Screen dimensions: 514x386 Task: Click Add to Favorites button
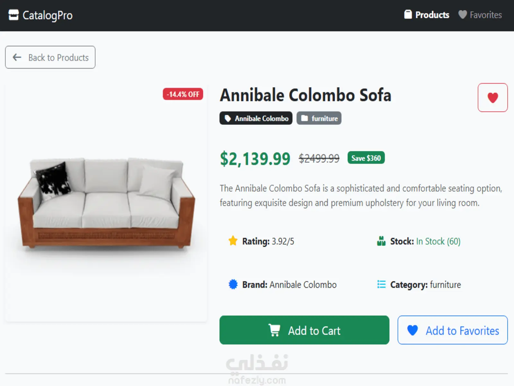(x=452, y=330)
